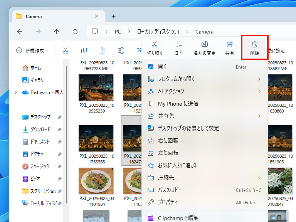Expand the 圧縮先... submenu arrow
The width and height of the screenshot is (296, 222).
coord(259,178)
